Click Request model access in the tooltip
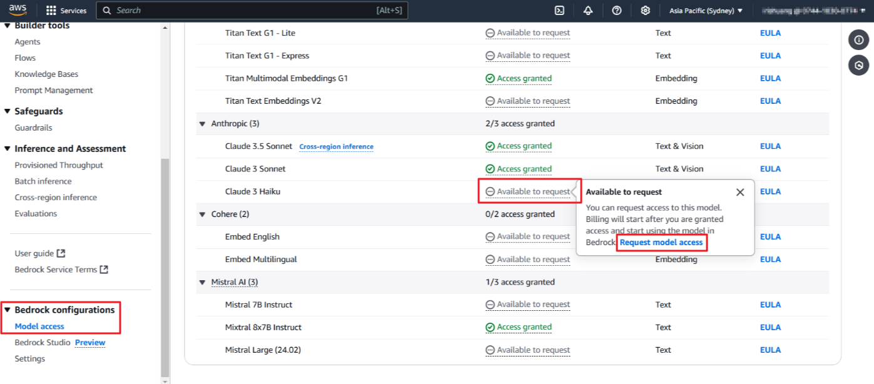Screen dimensions: 874x384 coord(661,242)
